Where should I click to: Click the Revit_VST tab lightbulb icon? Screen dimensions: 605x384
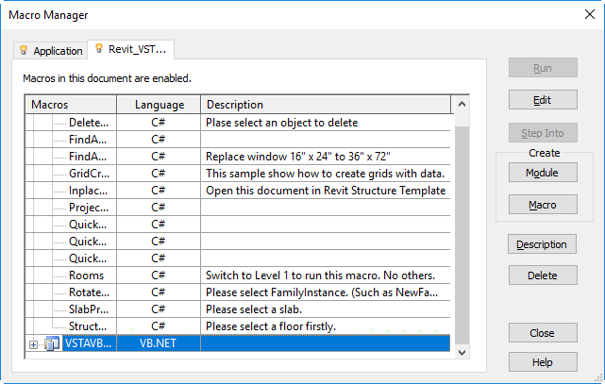coord(98,48)
